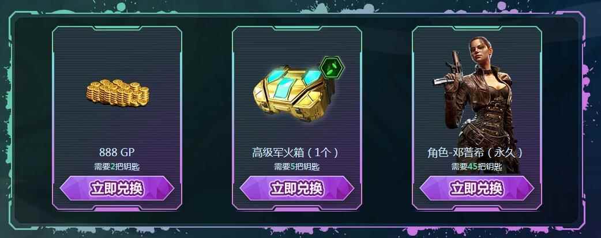This screenshot has width=601, height=238.
Task: Click the gold coins pile icon
Action: click(118, 93)
